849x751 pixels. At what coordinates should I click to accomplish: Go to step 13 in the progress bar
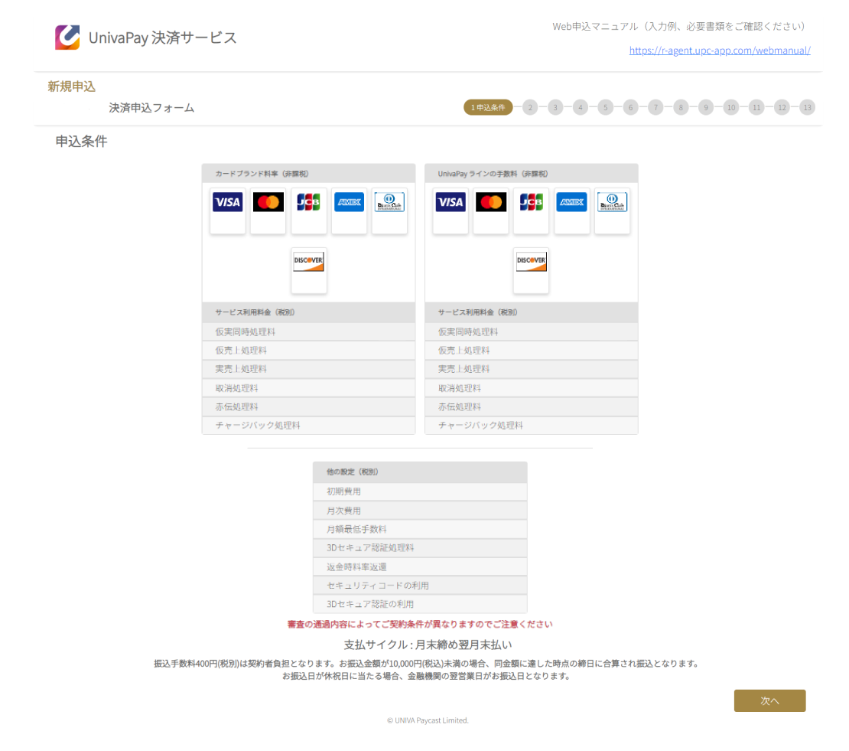tap(807, 107)
